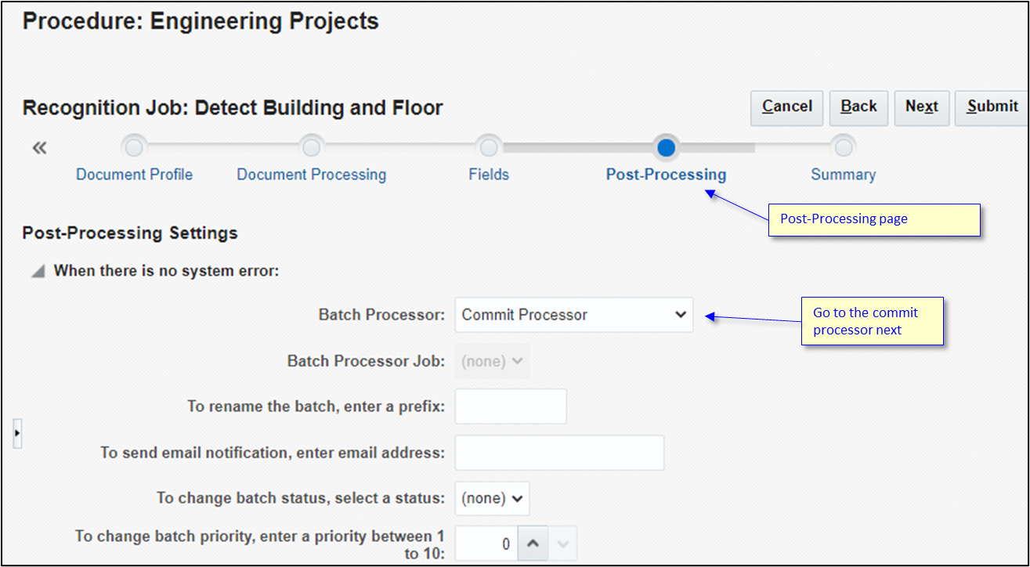Click the email notification address input field

(559, 453)
